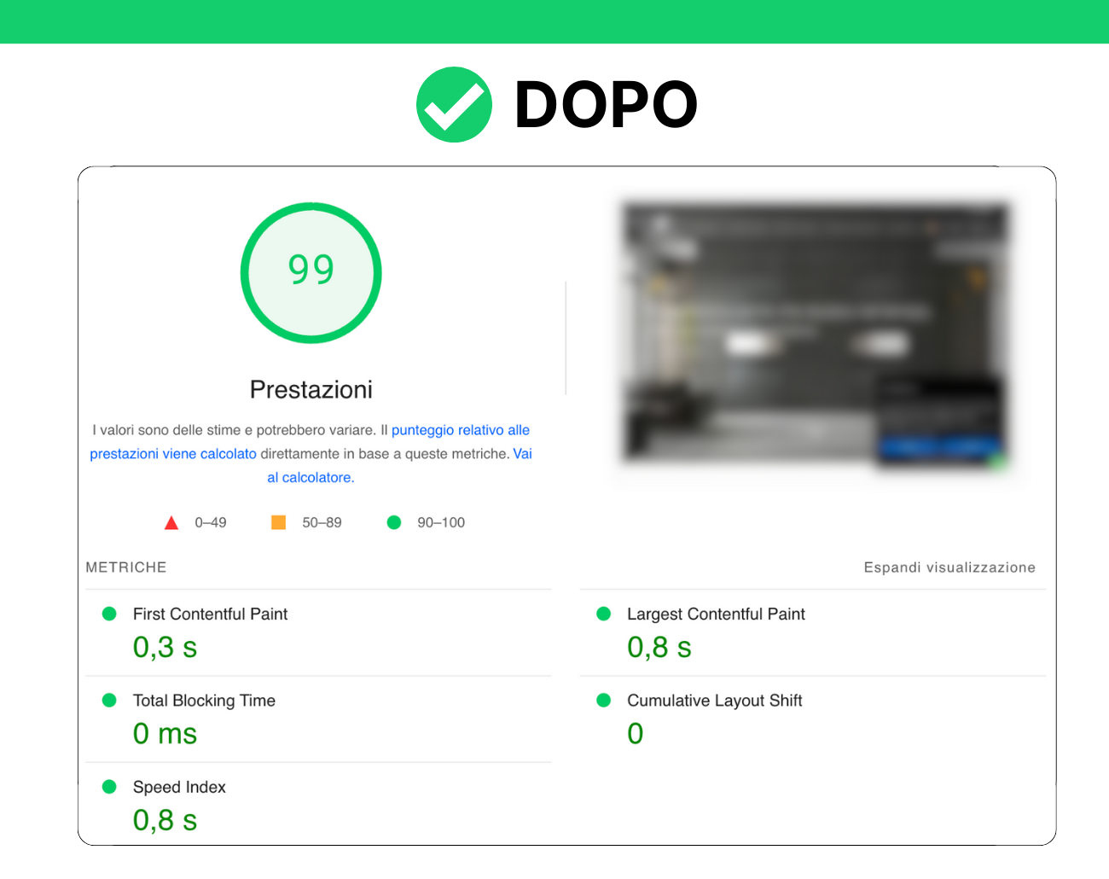Click the green dot beside Speed Index
The width and height of the screenshot is (1109, 879).
pos(109,787)
